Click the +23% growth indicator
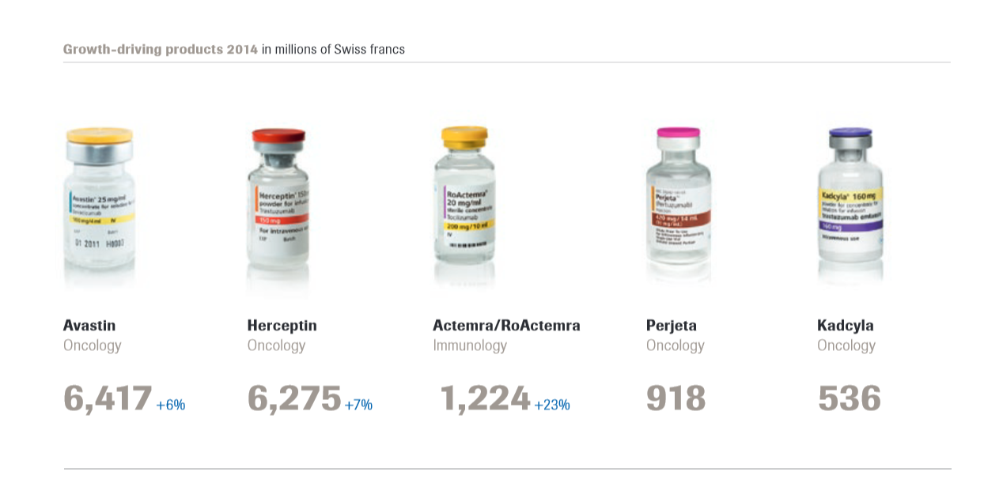 coord(552,405)
